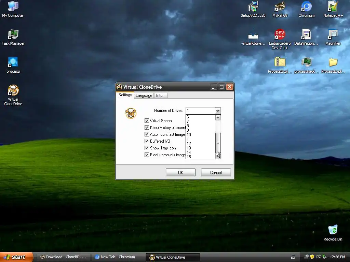
Task: Launch procexp desktop shortcut
Action: [x=13, y=65]
